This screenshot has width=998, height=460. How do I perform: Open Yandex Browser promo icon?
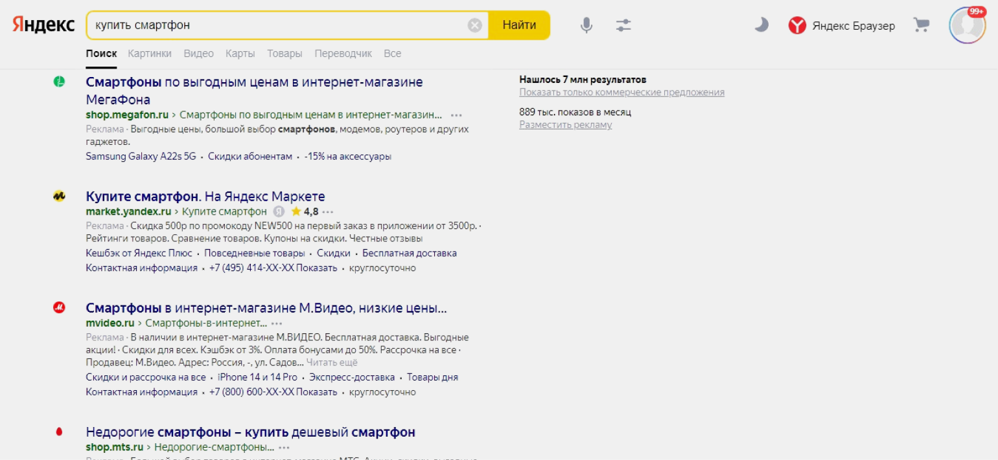[797, 25]
